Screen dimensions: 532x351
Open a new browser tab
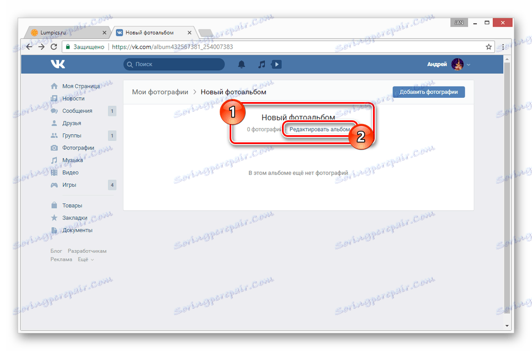pos(206,33)
